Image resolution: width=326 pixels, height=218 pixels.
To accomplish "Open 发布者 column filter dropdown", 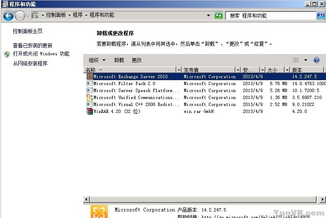I will pos(238,70).
